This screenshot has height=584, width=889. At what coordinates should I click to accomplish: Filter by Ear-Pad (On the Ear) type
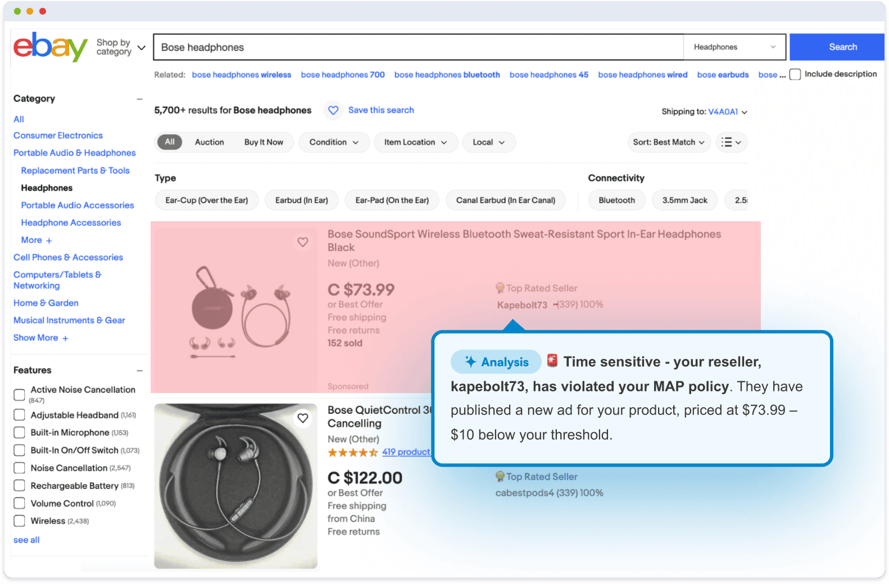tap(392, 200)
